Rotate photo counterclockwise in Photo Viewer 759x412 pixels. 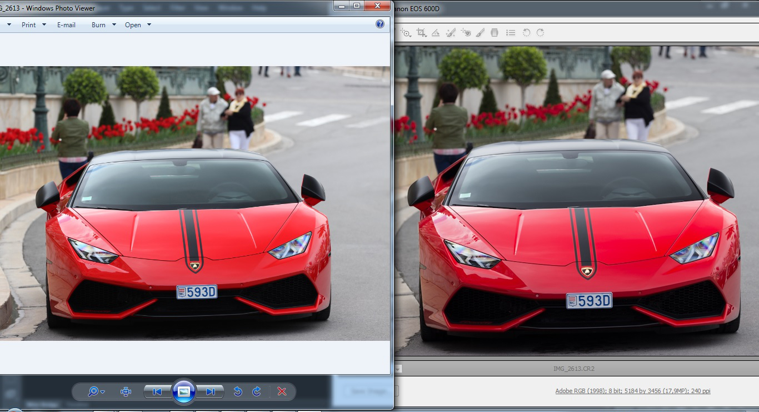coord(238,391)
